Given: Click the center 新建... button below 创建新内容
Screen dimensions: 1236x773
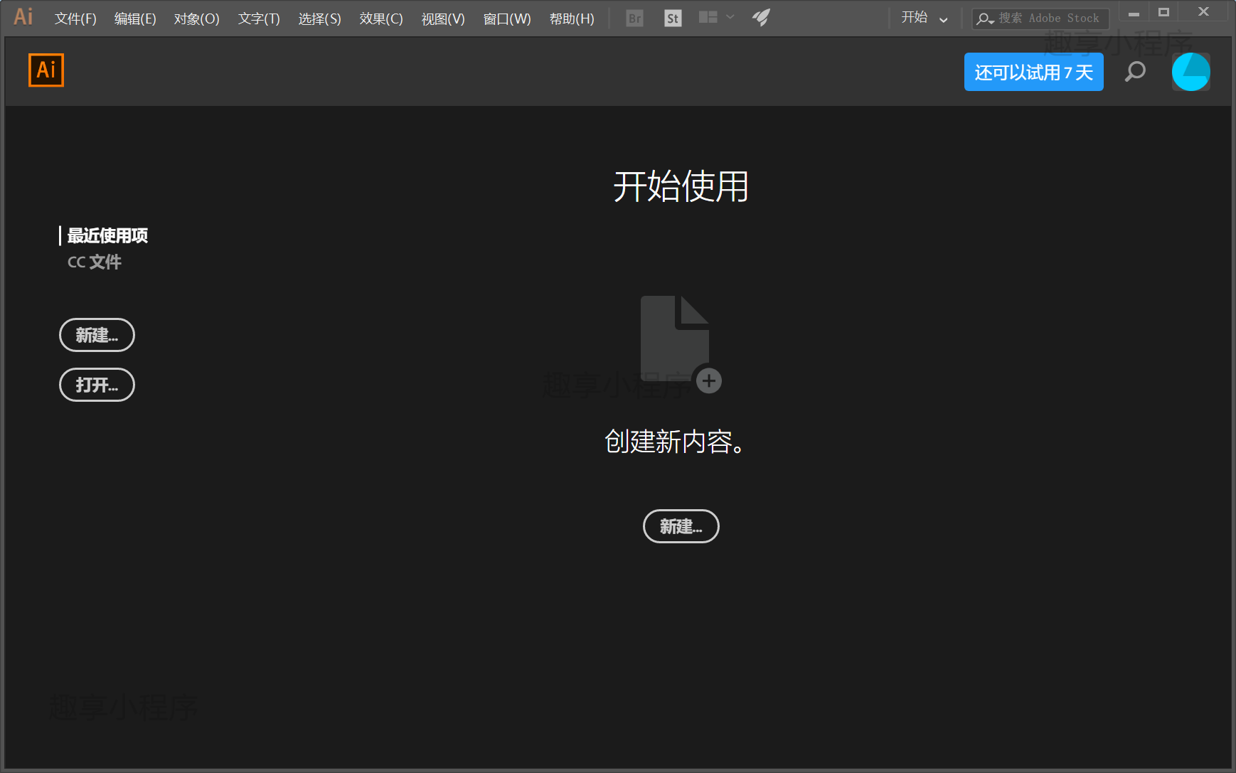Looking at the screenshot, I should click(x=681, y=526).
